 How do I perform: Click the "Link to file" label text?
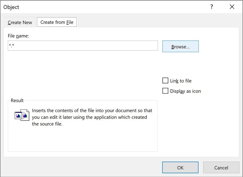tap(181, 81)
